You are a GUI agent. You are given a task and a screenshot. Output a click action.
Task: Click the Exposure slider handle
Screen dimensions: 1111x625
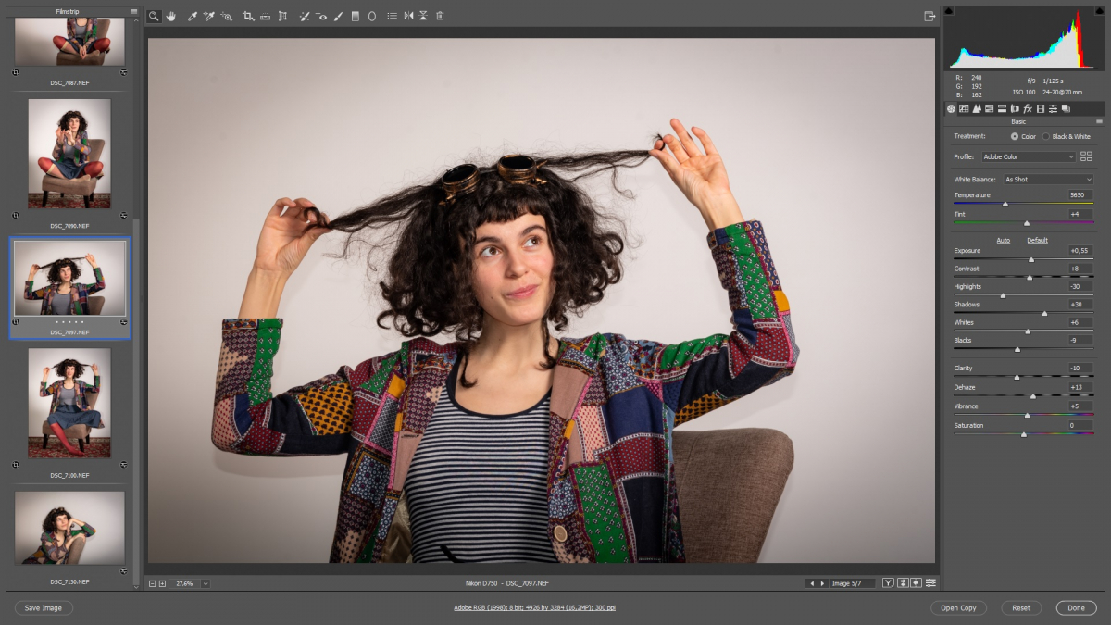pyautogui.click(x=1031, y=259)
